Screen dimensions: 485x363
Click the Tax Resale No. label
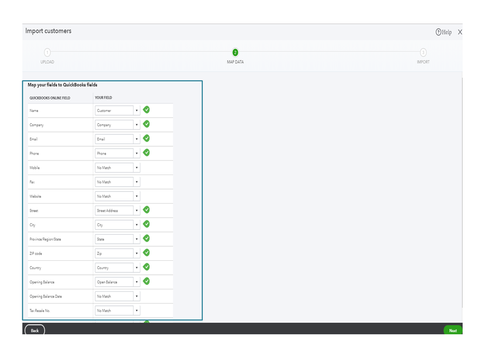tap(40, 311)
